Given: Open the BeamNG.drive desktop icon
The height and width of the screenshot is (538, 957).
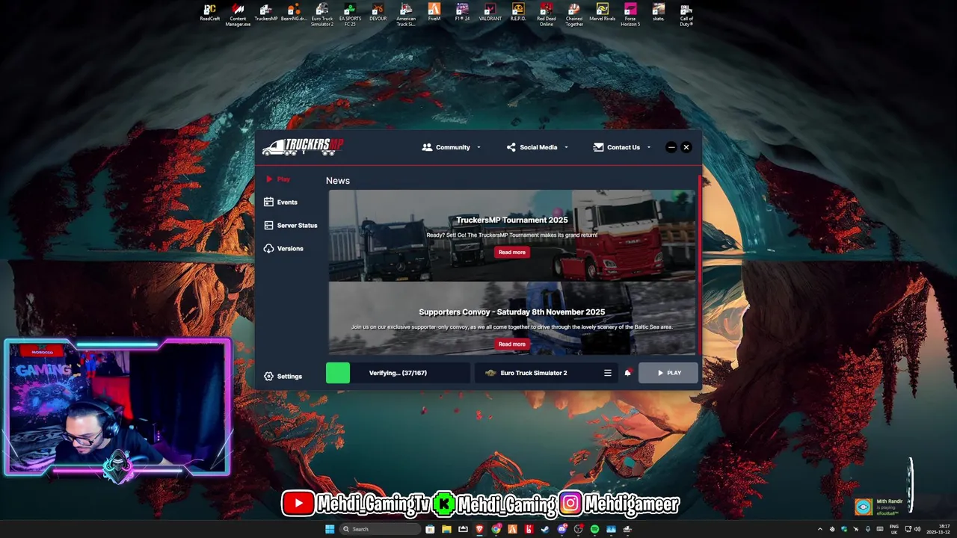Looking at the screenshot, I should point(294,13).
